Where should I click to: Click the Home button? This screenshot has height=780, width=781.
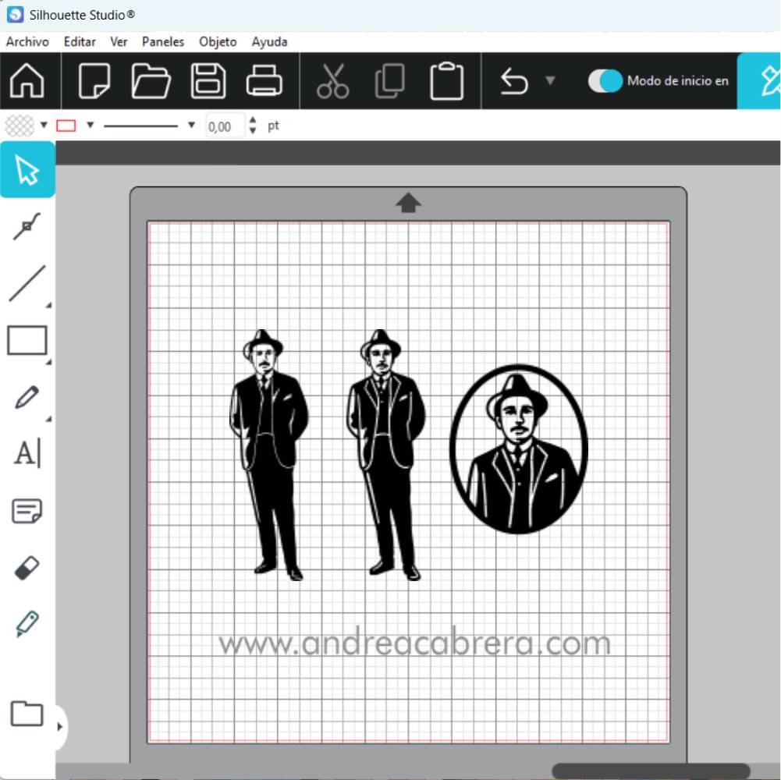click(x=27, y=81)
